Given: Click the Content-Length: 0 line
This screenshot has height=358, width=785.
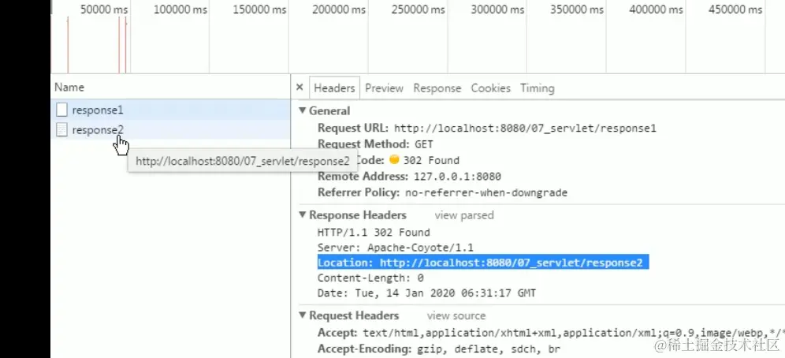Looking at the screenshot, I should (370, 278).
